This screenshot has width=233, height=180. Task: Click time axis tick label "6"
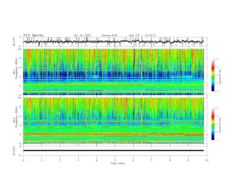click(x=133, y=160)
